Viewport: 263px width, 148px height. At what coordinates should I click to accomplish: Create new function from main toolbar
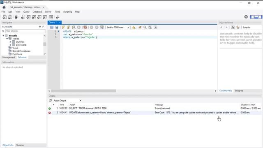pyautogui.click(x=45, y=17)
